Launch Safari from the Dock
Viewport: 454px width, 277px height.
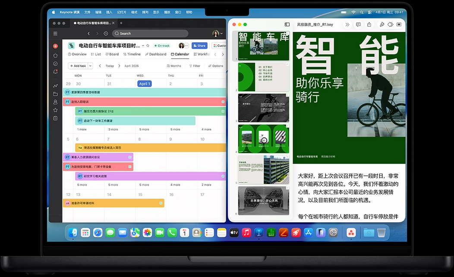click(x=97, y=232)
